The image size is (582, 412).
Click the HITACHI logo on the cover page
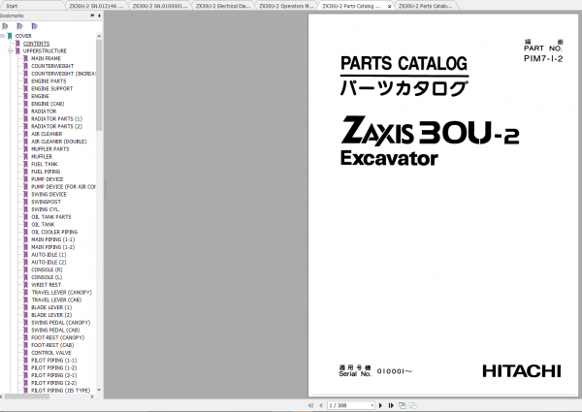[522, 371]
